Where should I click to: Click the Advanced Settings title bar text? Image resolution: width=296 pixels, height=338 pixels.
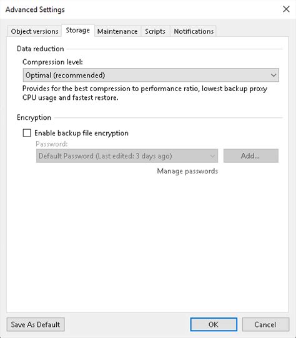point(35,10)
